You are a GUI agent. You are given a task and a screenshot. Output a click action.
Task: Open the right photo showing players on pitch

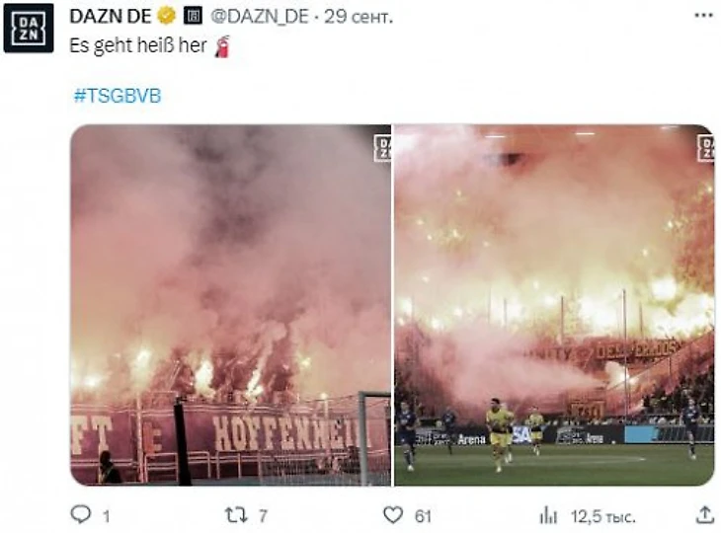pyautogui.click(x=554, y=305)
